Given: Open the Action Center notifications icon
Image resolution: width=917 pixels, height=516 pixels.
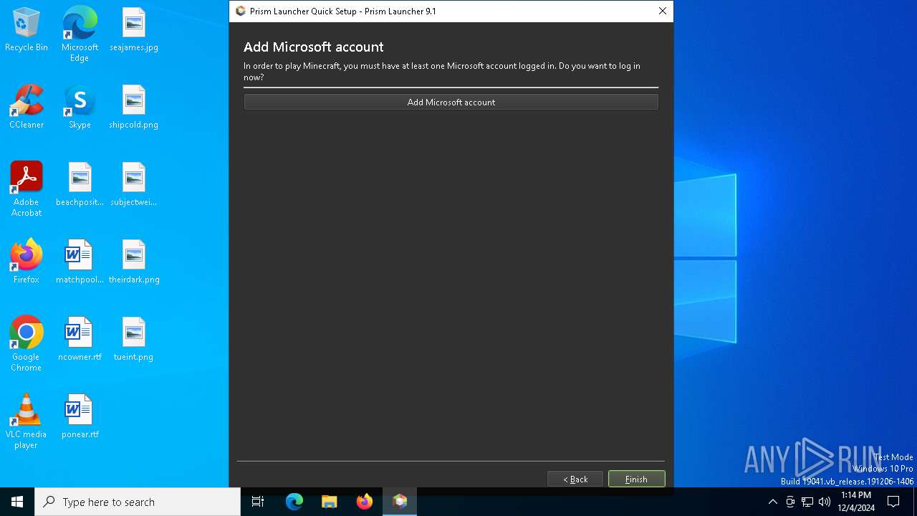Looking at the screenshot, I should click(x=893, y=502).
